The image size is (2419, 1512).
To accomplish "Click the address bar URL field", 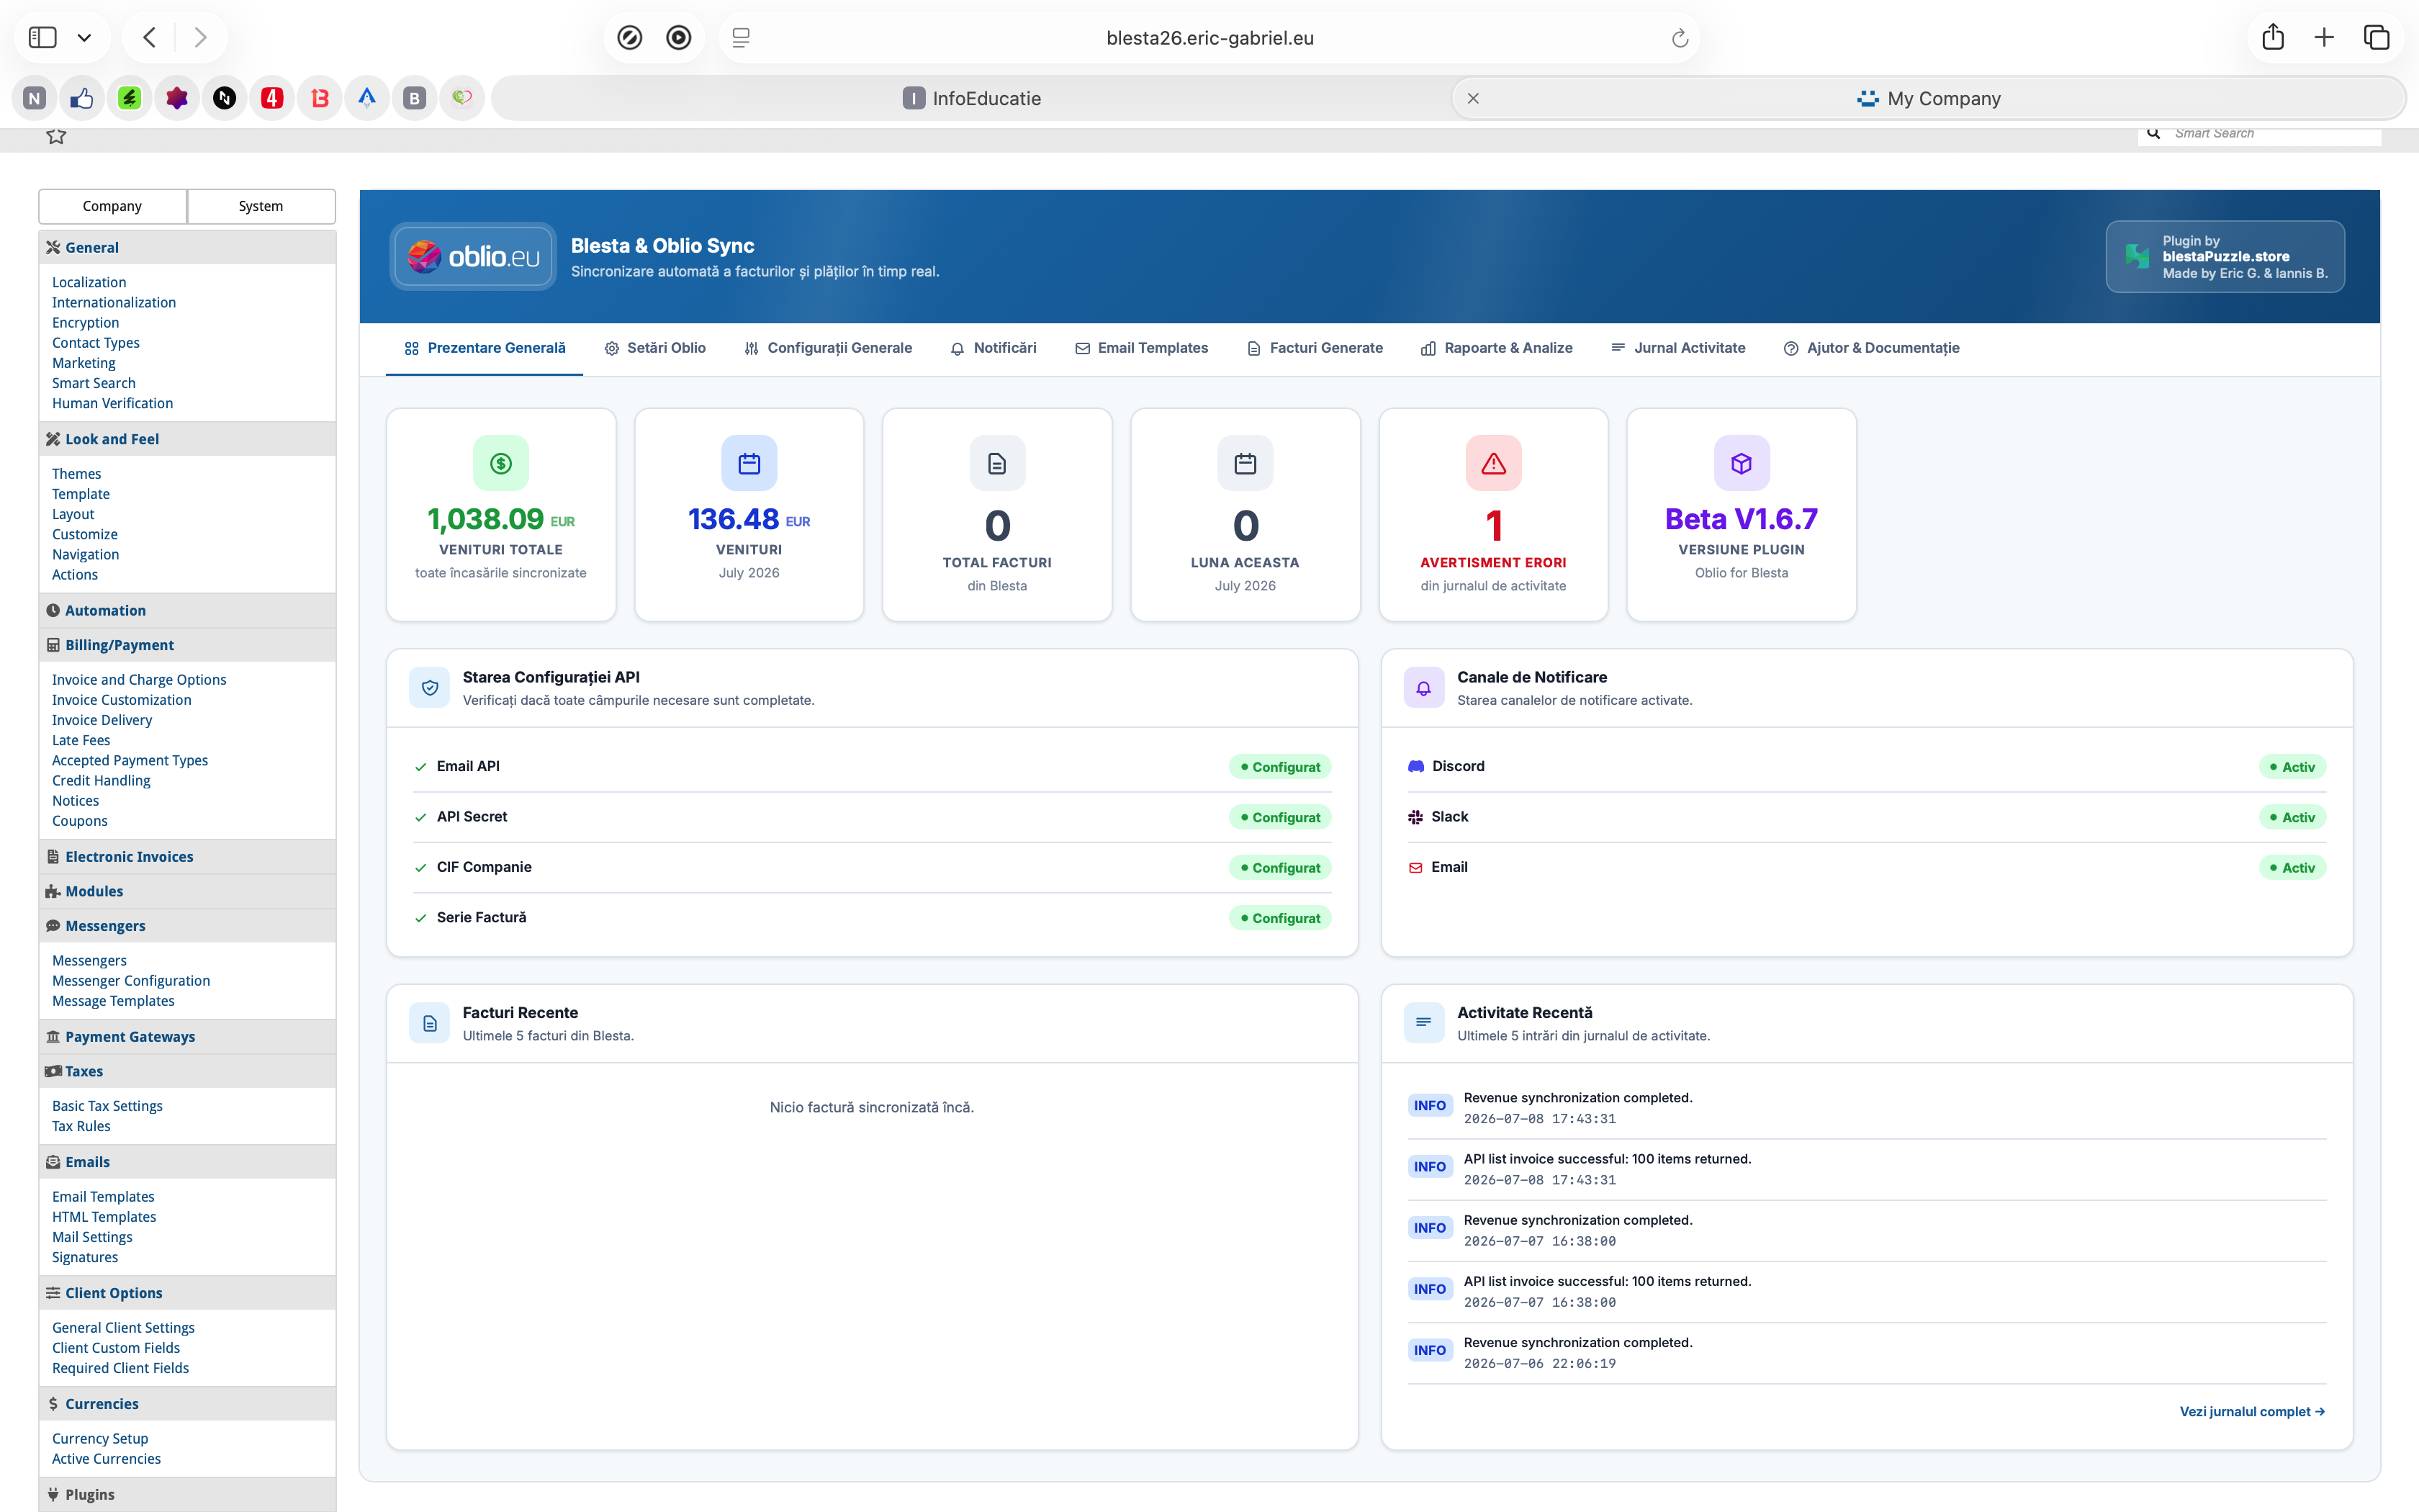I will [1209, 38].
